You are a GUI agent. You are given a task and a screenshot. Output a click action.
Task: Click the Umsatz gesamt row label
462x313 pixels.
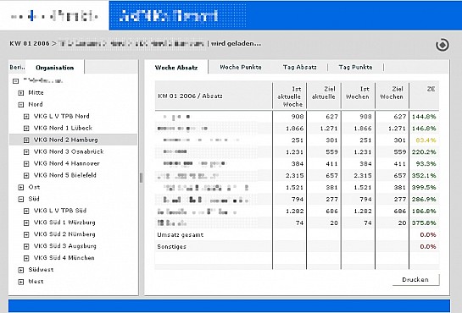pos(181,235)
